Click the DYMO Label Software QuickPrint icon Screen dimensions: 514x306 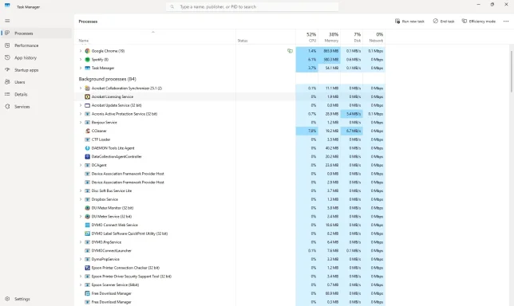point(87,233)
